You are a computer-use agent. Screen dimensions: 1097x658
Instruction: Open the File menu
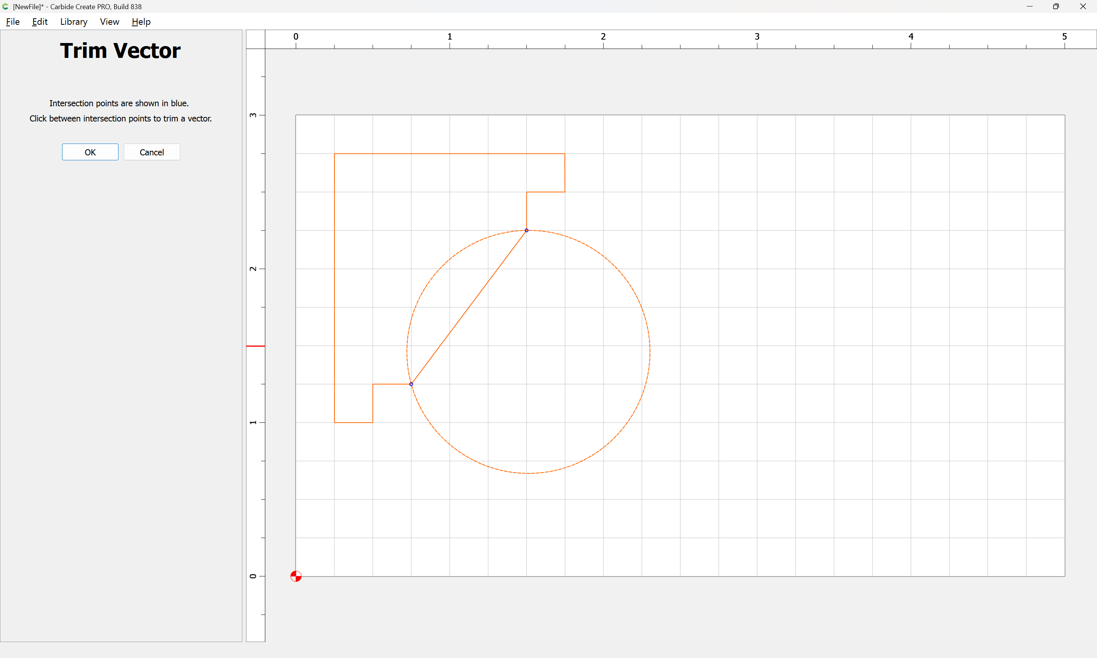pos(13,22)
